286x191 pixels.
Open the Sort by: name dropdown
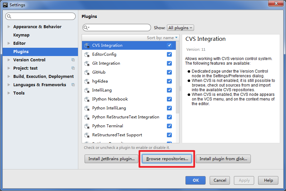coord(162,38)
